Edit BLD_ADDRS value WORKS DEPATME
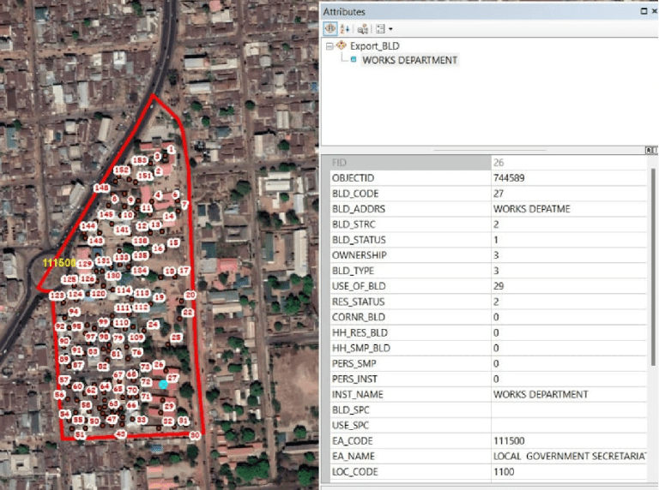The height and width of the screenshot is (490, 659). [569, 209]
